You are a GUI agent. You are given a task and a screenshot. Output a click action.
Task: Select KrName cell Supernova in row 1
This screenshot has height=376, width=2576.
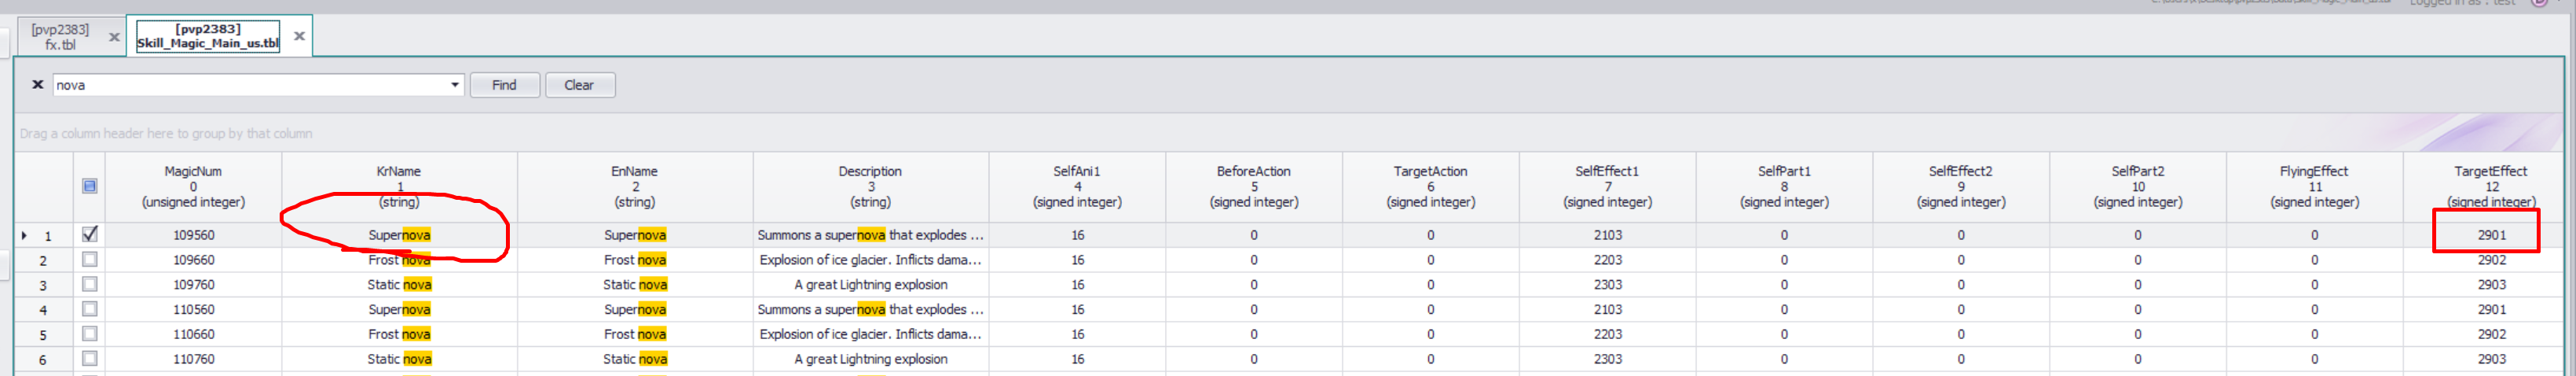click(399, 235)
